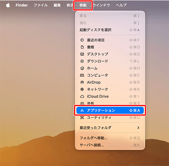Open the ヘルプ menu
Screen dimensions: 169x166
point(121,5)
